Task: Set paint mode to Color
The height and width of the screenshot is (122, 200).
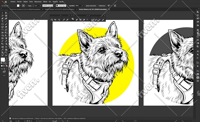Action: [2, 66]
